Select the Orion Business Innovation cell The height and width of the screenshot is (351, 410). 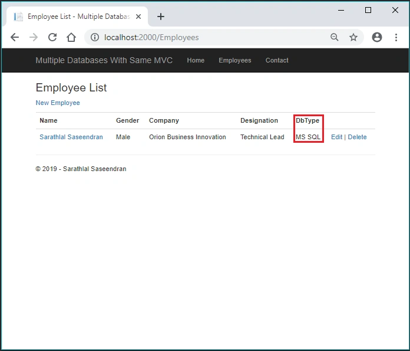(x=187, y=137)
